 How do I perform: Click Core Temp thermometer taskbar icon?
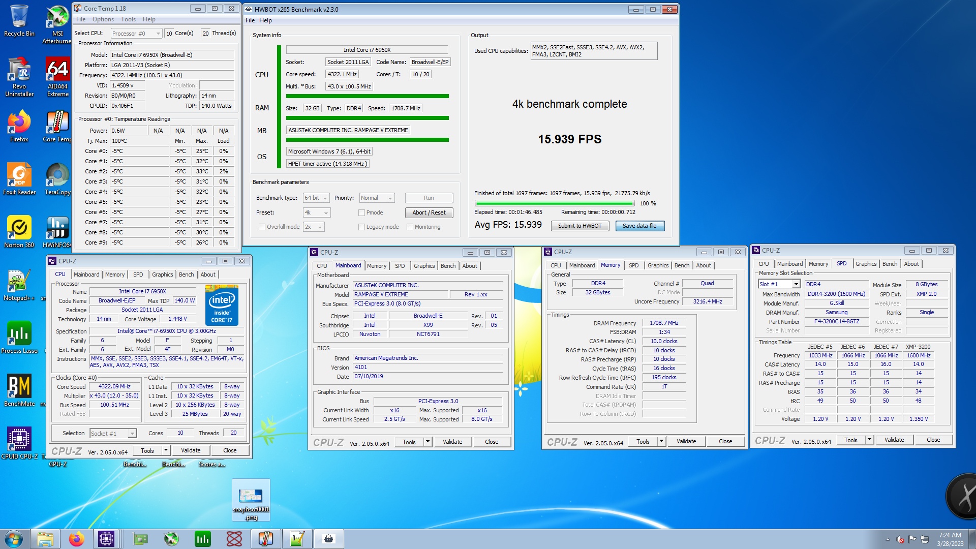click(266, 539)
